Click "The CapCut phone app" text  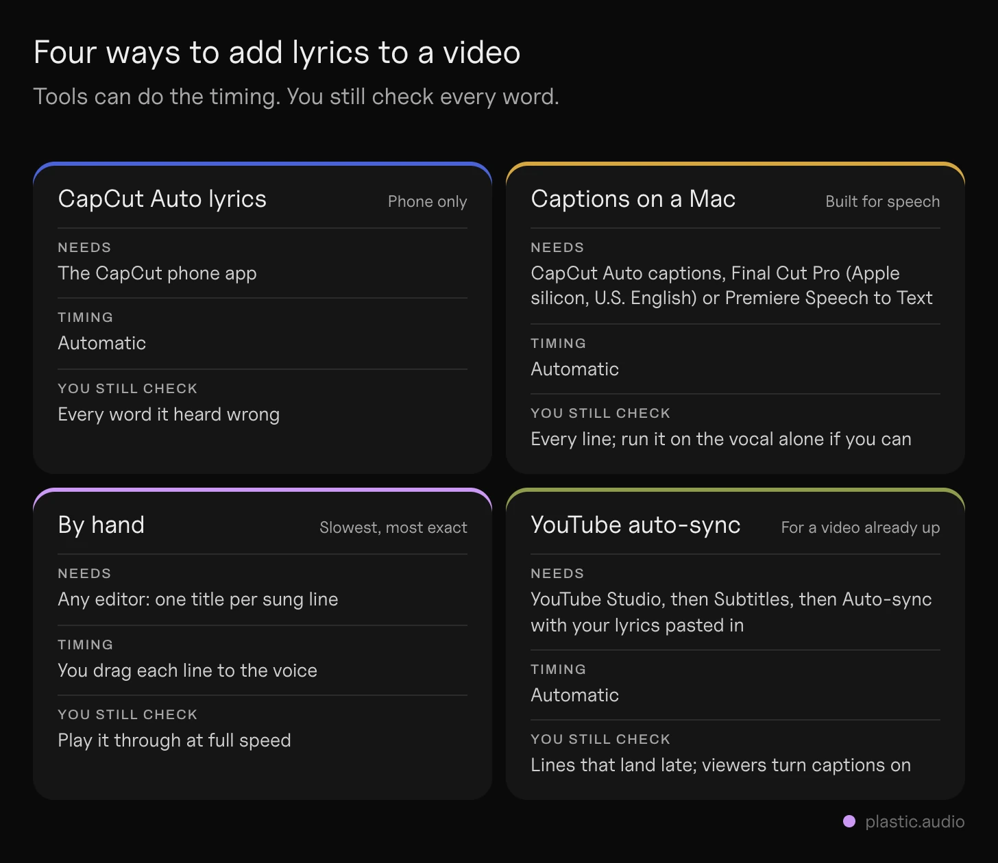pos(158,273)
